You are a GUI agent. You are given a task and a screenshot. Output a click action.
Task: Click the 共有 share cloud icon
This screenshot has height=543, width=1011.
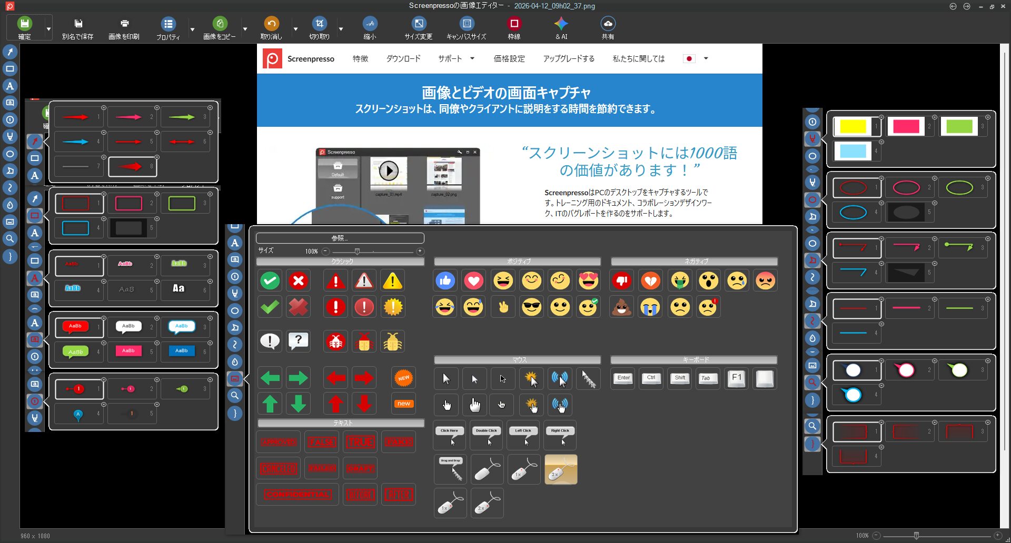(x=608, y=24)
